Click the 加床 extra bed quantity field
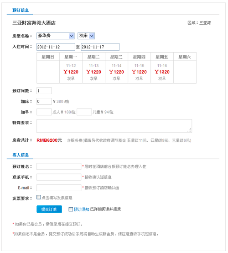228x253 pixels. click(x=44, y=101)
